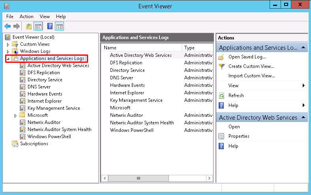Click the horizontal scrollbar thumb in center pane
The image size is (311, 195).
pyautogui.click(x=139, y=178)
